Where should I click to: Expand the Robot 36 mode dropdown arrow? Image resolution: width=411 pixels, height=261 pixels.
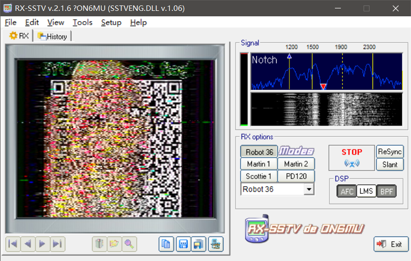tap(309, 189)
